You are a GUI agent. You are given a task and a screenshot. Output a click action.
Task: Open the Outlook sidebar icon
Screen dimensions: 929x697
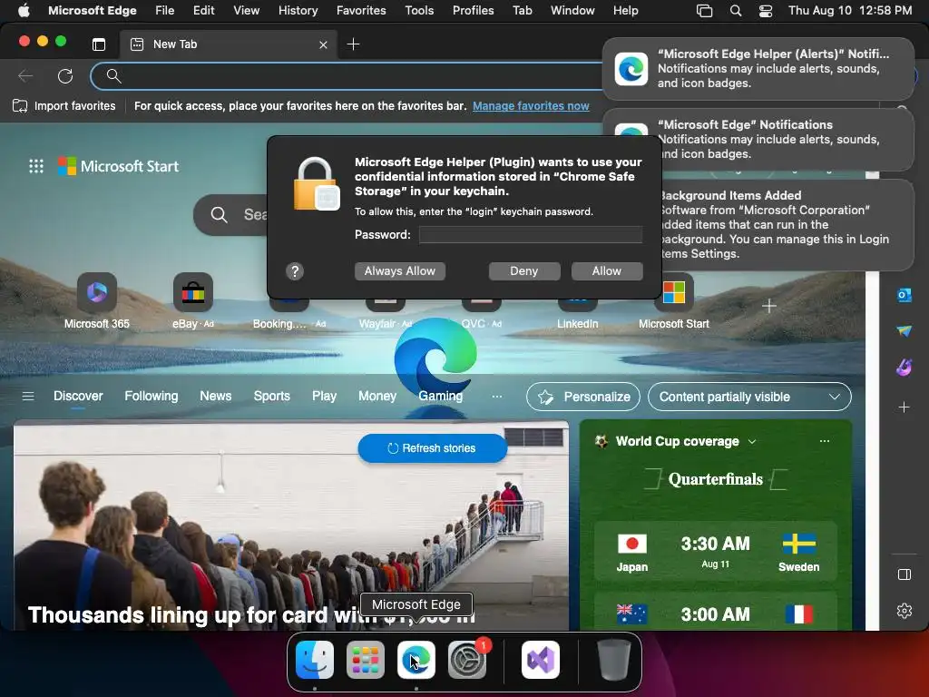point(905,295)
